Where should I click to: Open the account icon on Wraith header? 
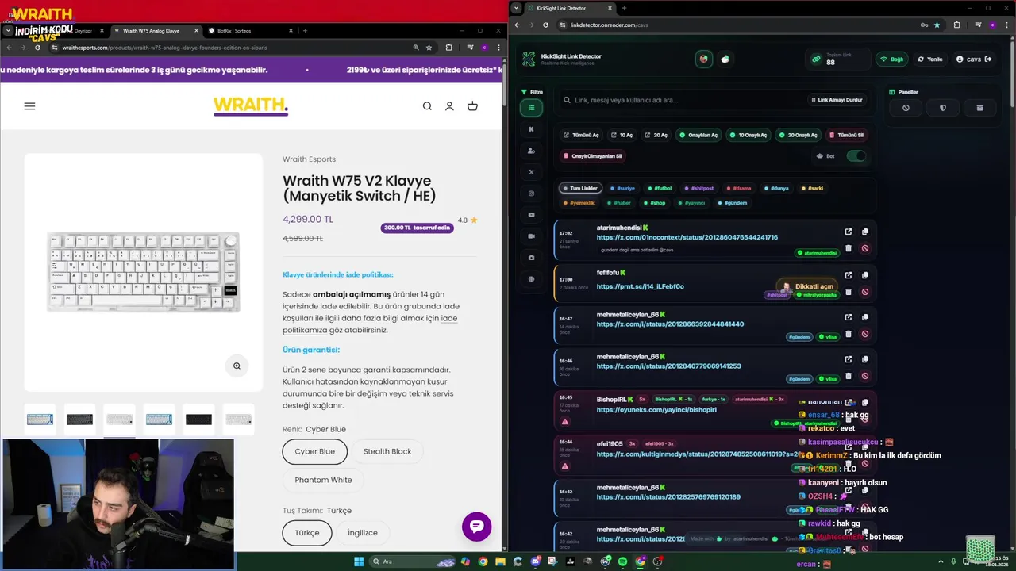(449, 106)
